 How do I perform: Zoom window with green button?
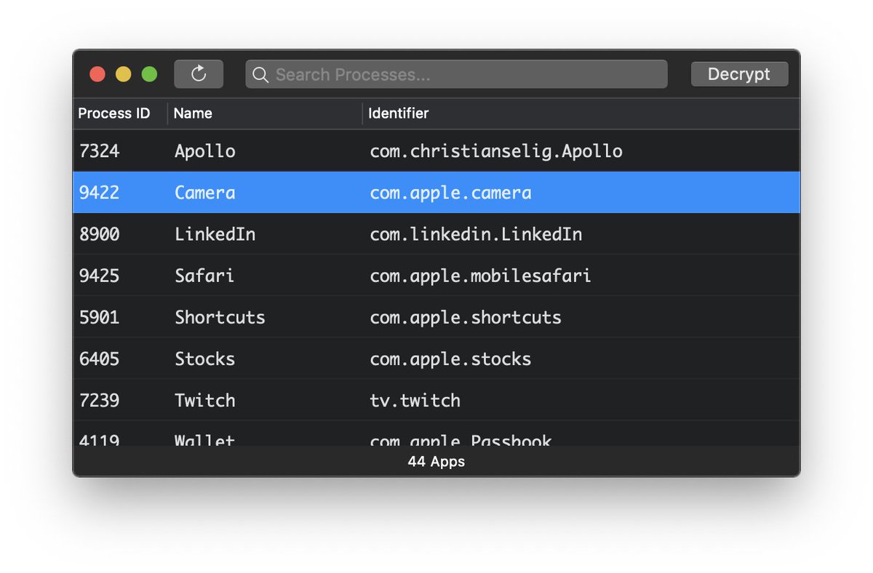pyautogui.click(x=149, y=74)
